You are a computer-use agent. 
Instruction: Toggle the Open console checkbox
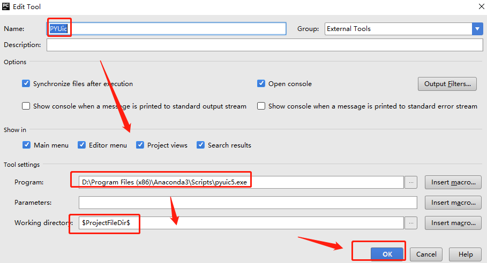pyautogui.click(x=261, y=83)
